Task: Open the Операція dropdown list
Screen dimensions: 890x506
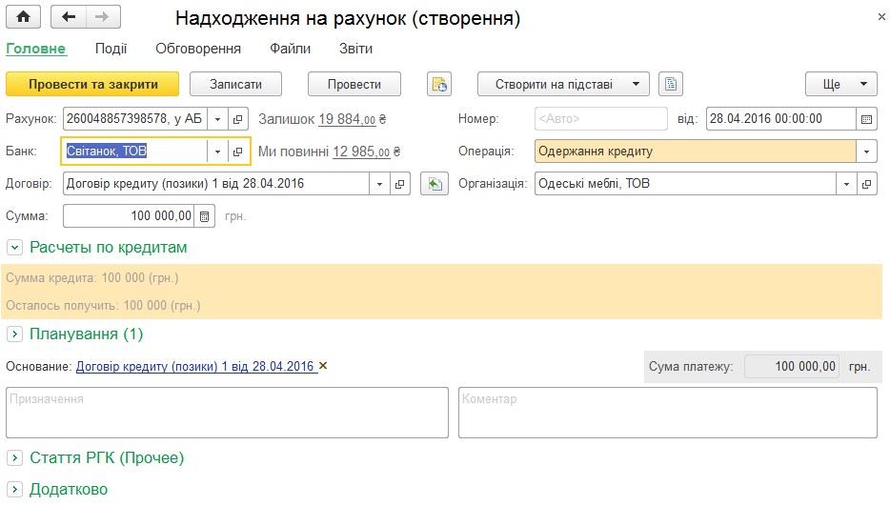Action: (867, 152)
